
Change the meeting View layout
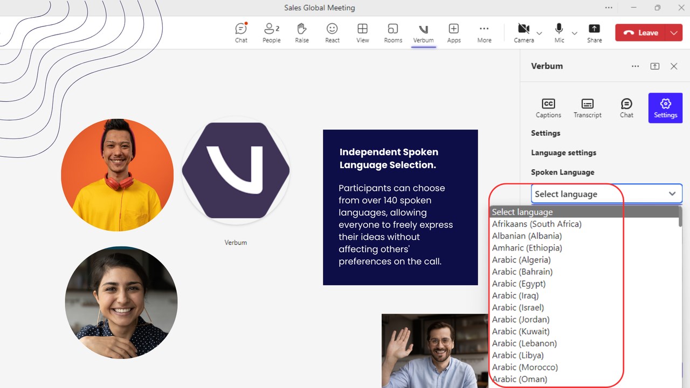coord(363,33)
